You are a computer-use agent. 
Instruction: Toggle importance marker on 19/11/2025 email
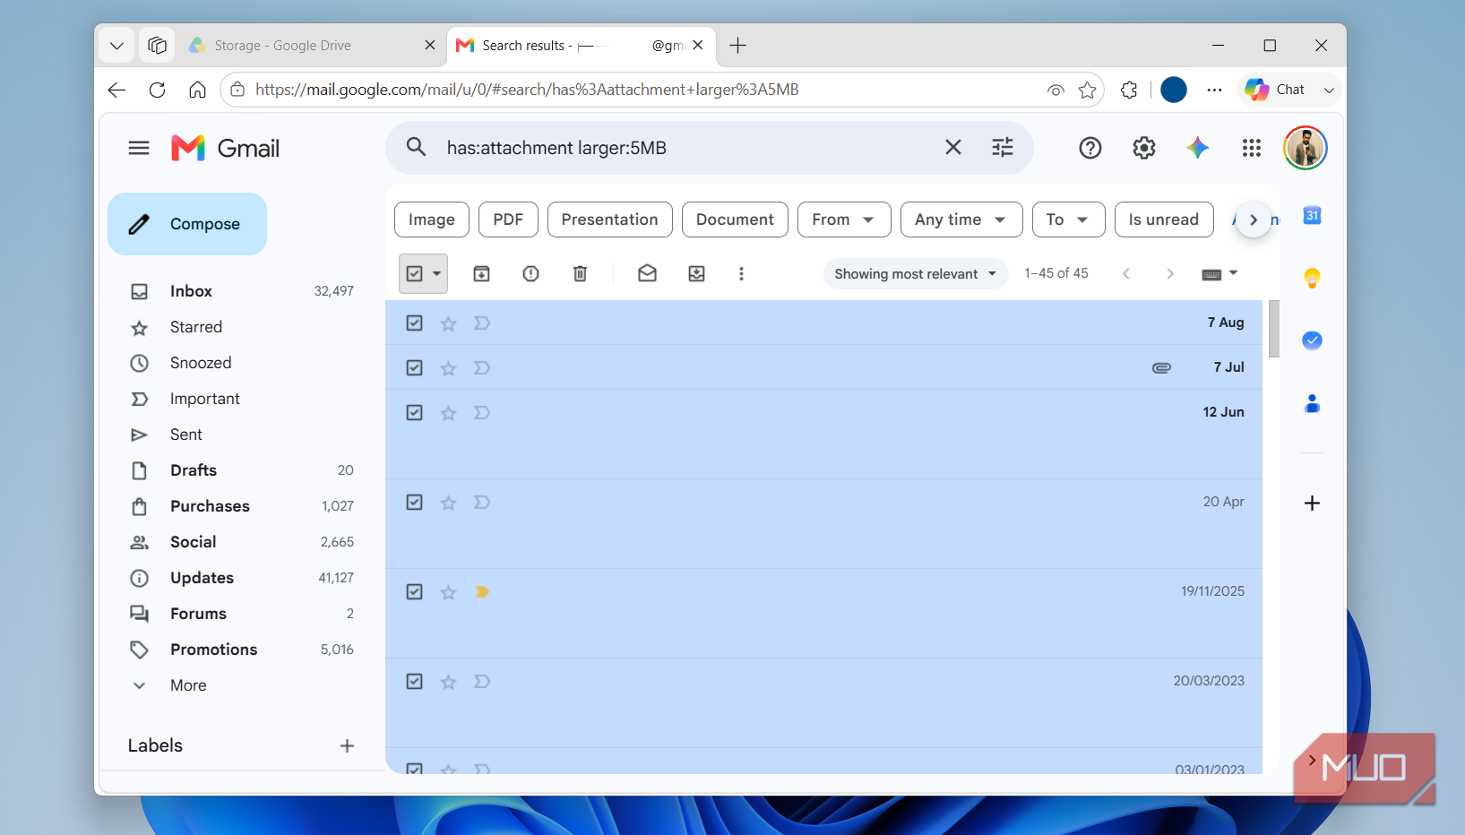(482, 592)
